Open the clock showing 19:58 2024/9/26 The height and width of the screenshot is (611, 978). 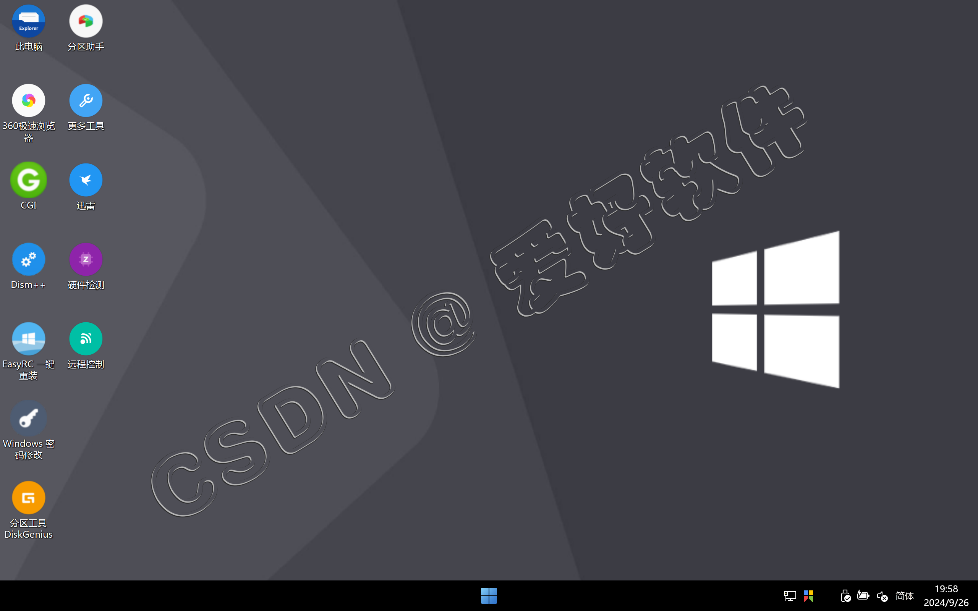(946, 596)
